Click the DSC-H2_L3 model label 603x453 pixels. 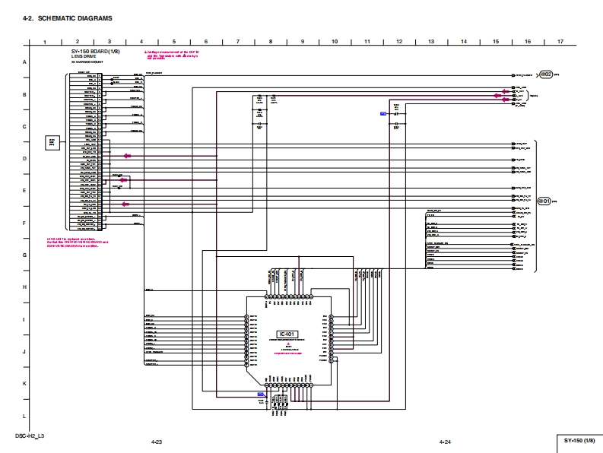(30, 436)
